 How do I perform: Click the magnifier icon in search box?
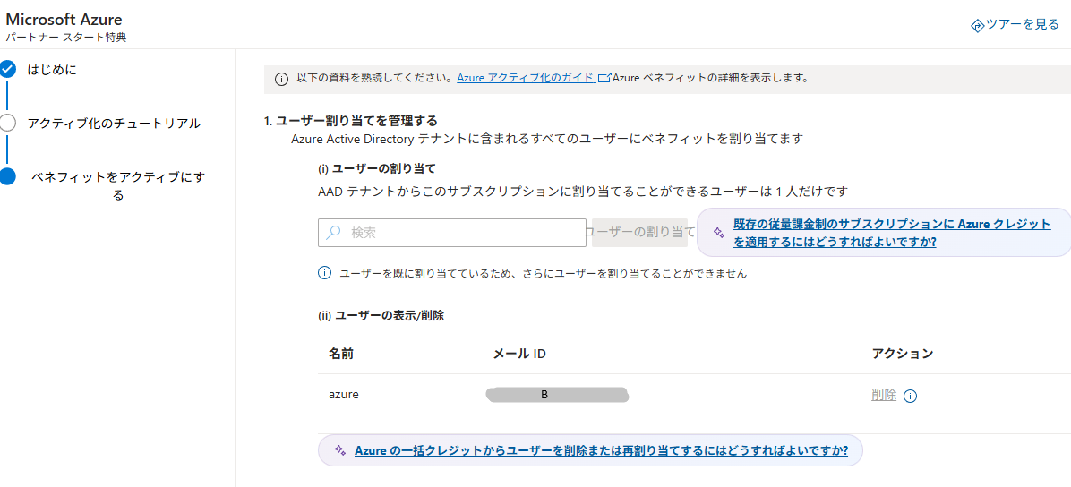pyautogui.click(x=333, y=232)
